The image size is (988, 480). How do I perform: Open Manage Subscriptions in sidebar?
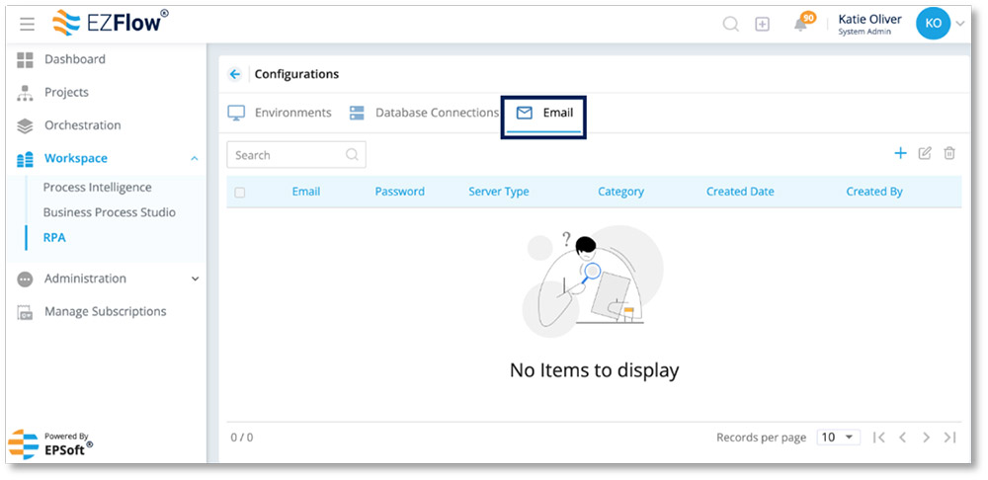[x=106, y=311]
